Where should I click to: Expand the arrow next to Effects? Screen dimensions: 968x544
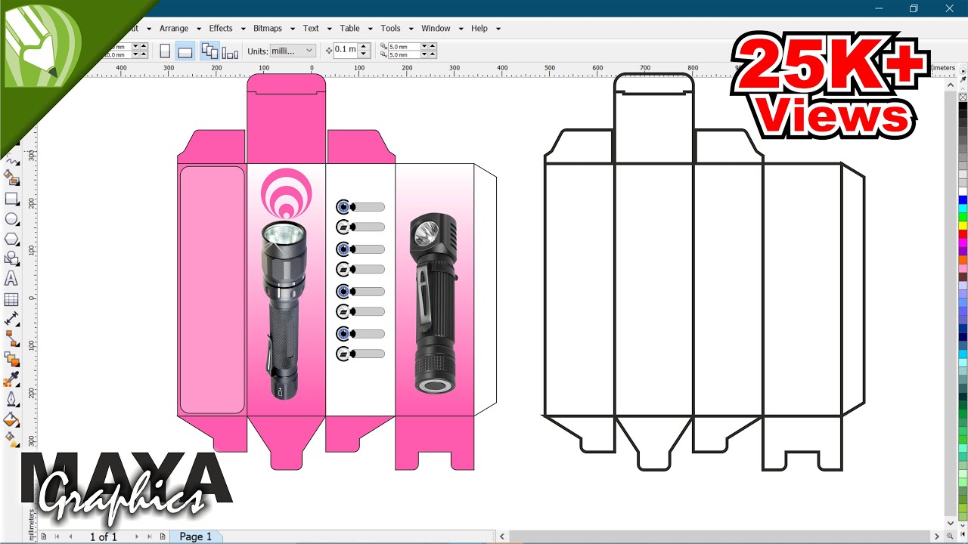click(243, 29)
